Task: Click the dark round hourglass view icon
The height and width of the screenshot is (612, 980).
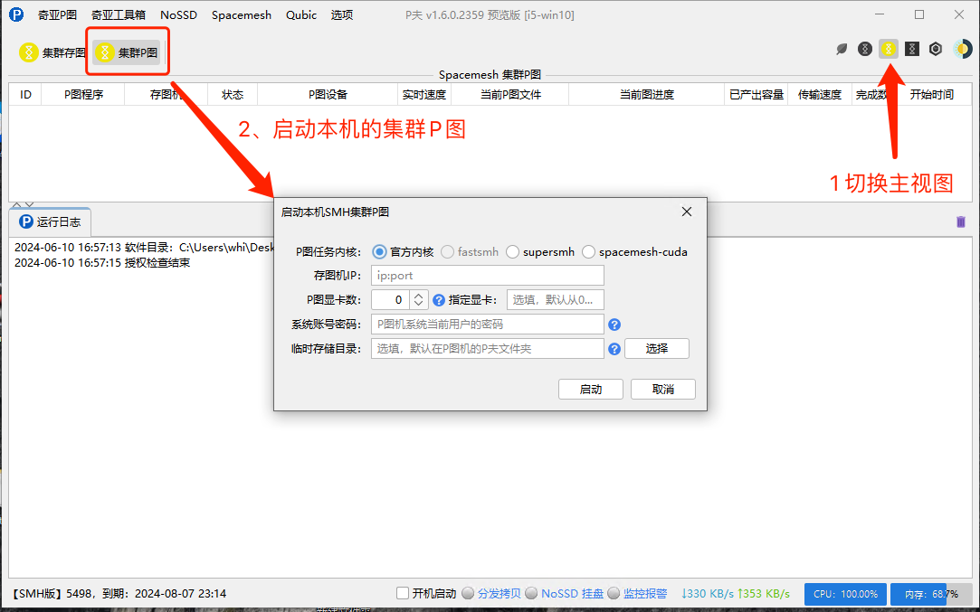Action: (865, 49)
